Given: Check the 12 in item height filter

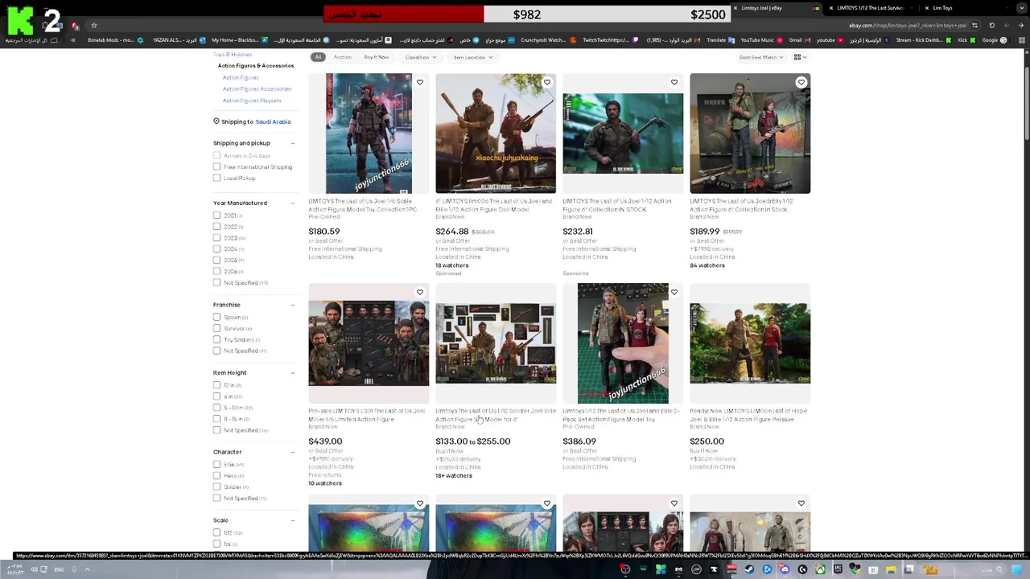Looking at the screenshot, I should 216,385.
